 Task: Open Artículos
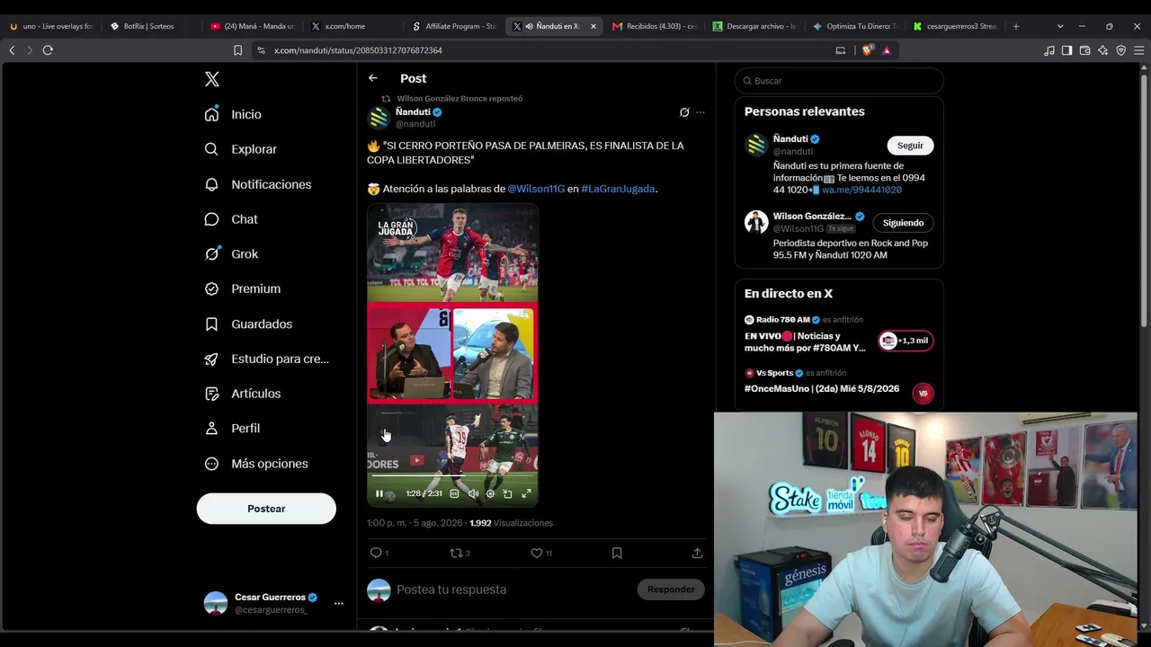(242, 394)
